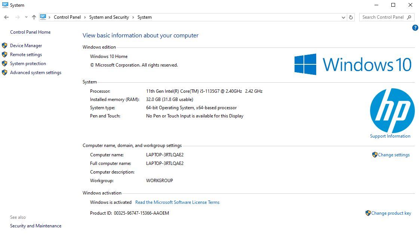Click the Back navigation arrow

click(x=6, y=17)
